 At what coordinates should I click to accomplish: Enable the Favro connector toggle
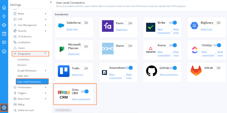click(x=129, y=23)
